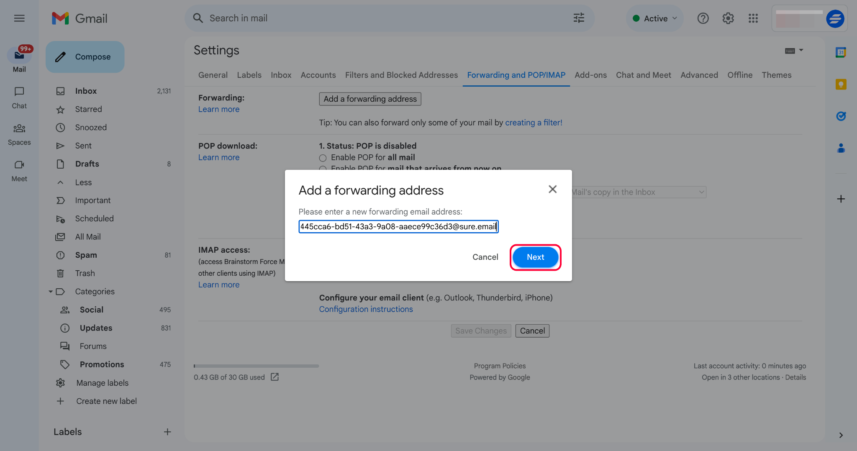Screen dimensions: 857x451
Task: Enable POP for mail arriving from now on
Action: (x=323, y=169)
